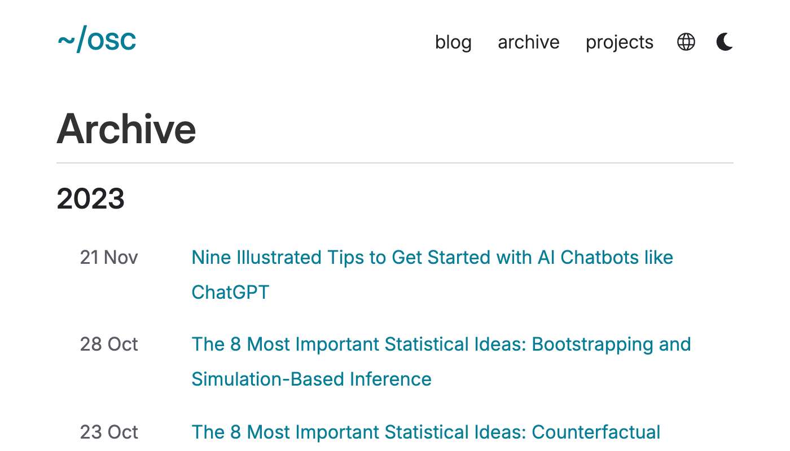Viewport: 790px width, 451px height.
Task: Toggle dark mode with the moon icon
Action: [725, 42]
